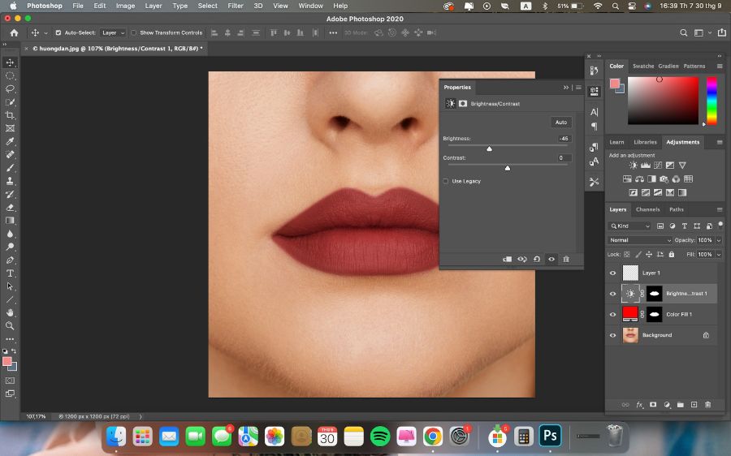
Task: Select the Hand tool
Action: [x=10, y=312]
